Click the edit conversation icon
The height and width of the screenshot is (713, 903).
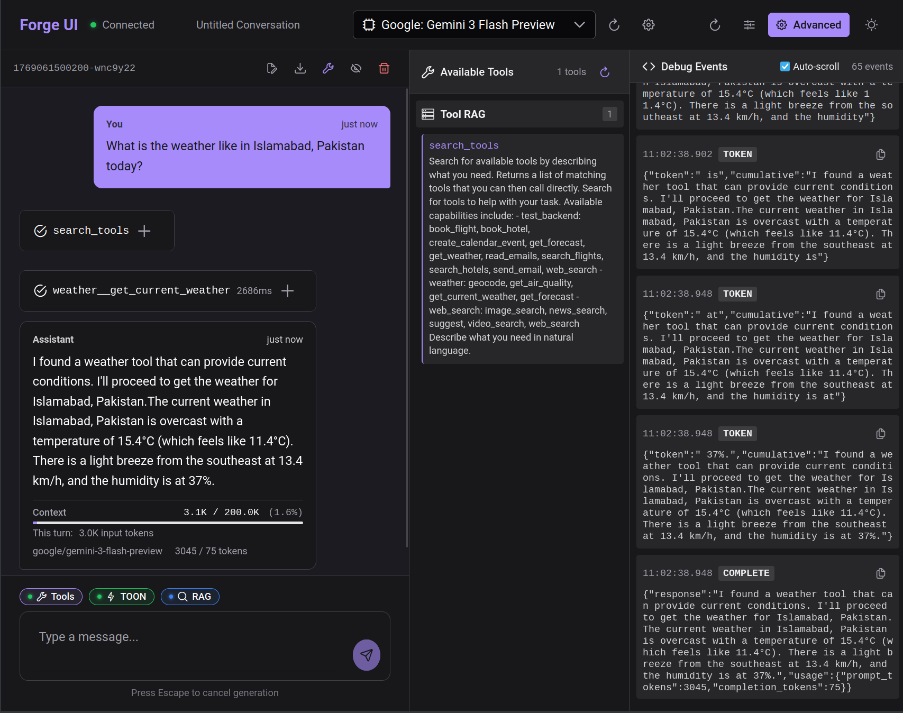pyautogui.click(x=272, y=68)
